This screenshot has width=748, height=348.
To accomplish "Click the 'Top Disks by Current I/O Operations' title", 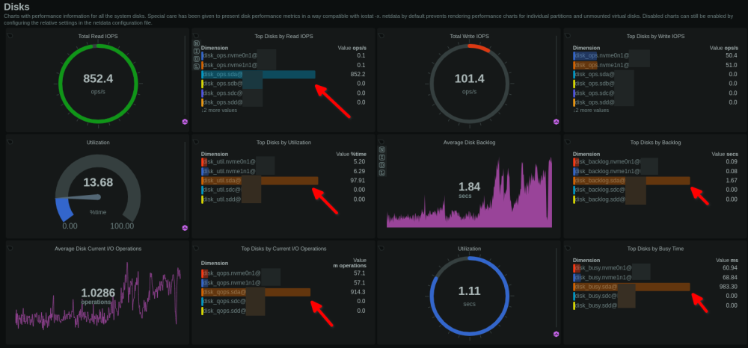I will [283, 249].
